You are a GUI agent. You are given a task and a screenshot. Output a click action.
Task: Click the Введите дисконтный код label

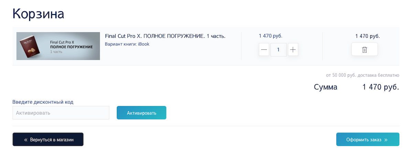coord(43,102)
